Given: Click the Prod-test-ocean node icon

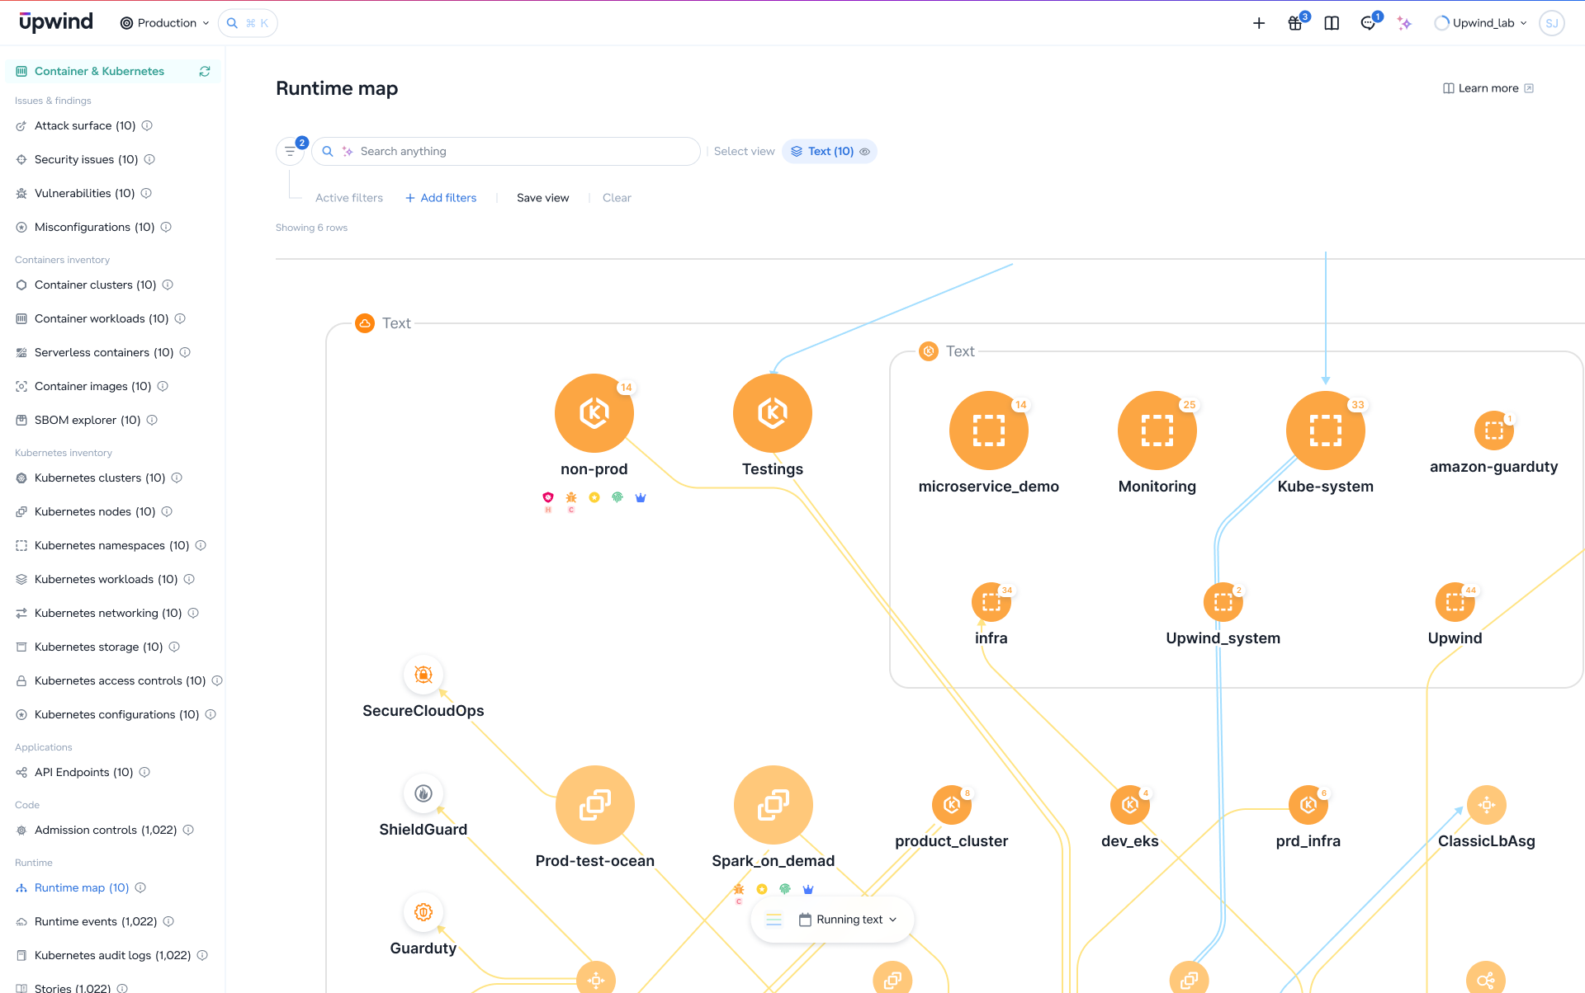Looking at the screenshot, I should 595,805.
